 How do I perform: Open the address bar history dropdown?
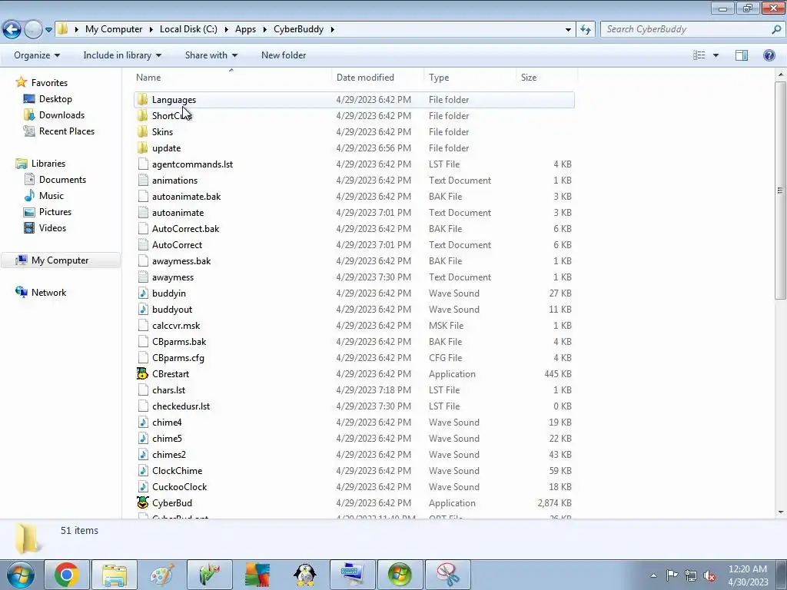click(568, 30)
